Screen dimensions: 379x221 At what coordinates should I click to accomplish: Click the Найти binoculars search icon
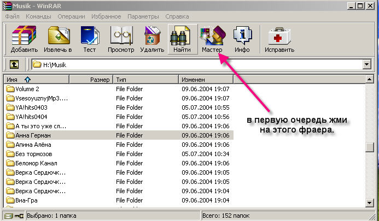click(180, 35)
